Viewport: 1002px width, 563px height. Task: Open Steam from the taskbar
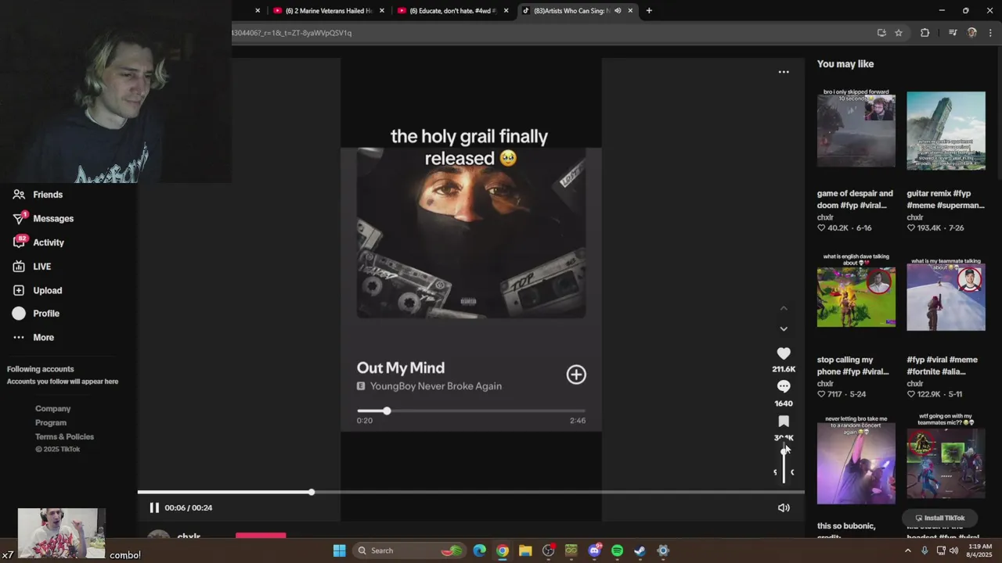[640, 550]
